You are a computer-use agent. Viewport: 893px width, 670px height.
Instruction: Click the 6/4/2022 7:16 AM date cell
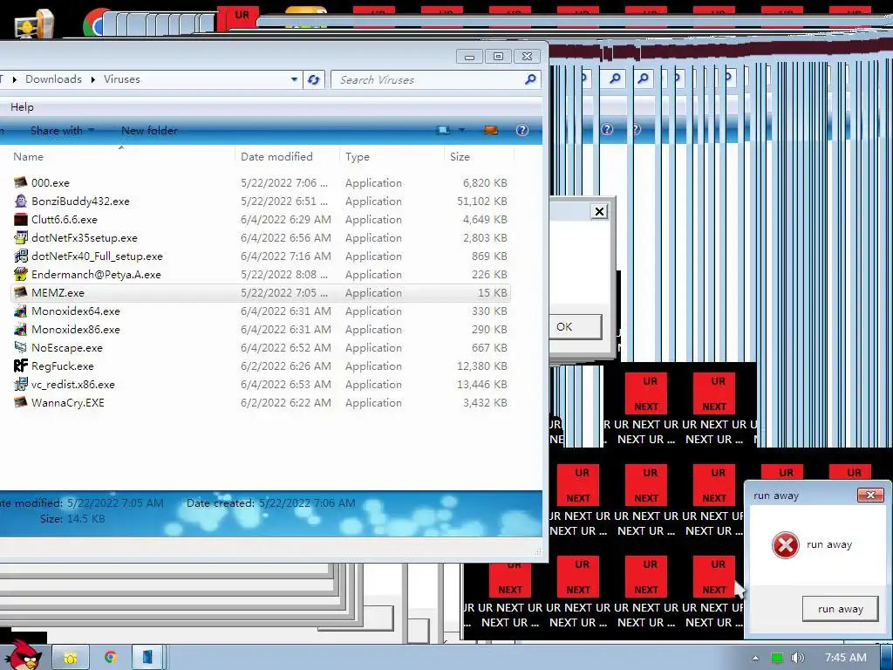(x=286, y=256)
